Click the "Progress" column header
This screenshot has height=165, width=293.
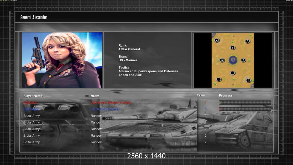pyautogui.click(x=226, y=95)
